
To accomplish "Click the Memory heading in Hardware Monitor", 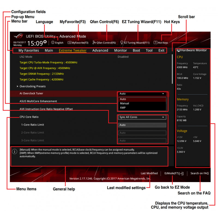I will tap(183, 99).
